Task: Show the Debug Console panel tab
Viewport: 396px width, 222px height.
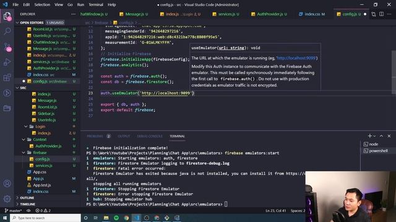Action: (150, 136)
